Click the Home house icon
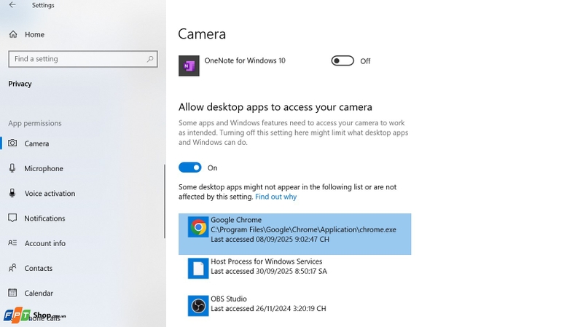 coord(13,34)
